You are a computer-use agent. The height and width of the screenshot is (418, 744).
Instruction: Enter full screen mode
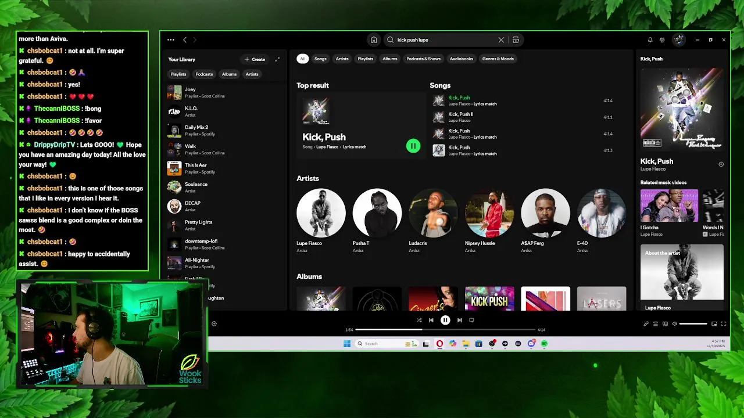[x=724, y=324]
